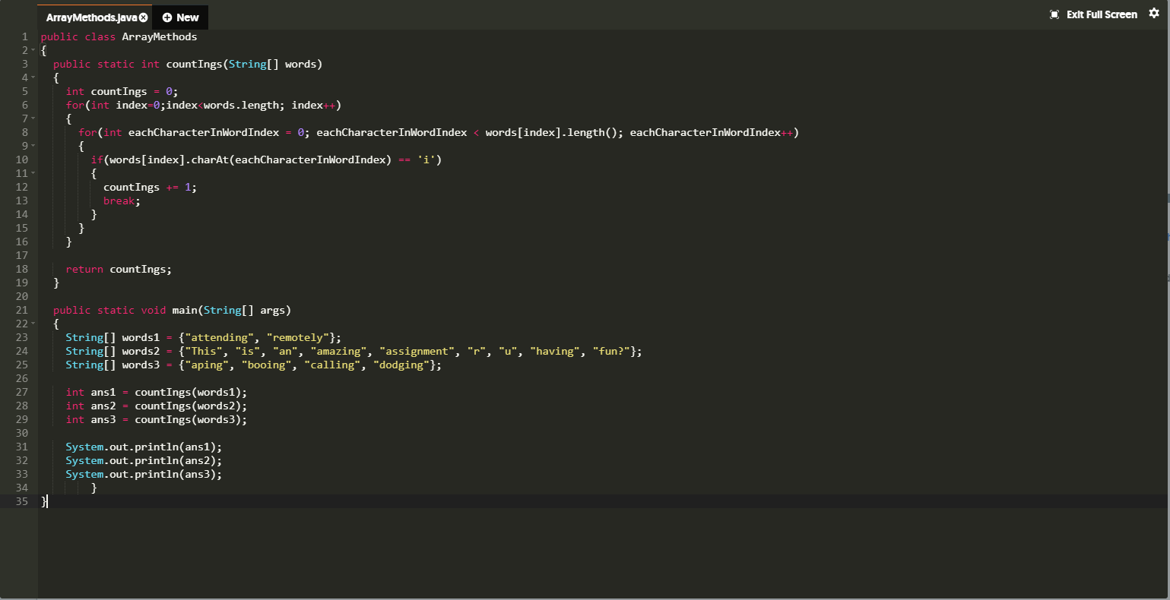The image size is (1170, 600).
Task: Collapse the class body fold arrow at line 2
Action: tap(32, 50)
